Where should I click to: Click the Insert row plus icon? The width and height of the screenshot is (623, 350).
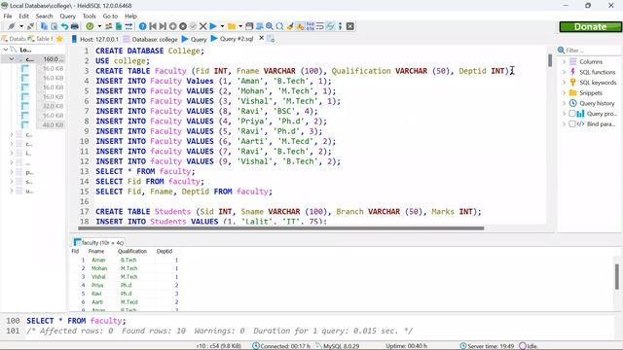pyautogui.click(x=172, y=26)
